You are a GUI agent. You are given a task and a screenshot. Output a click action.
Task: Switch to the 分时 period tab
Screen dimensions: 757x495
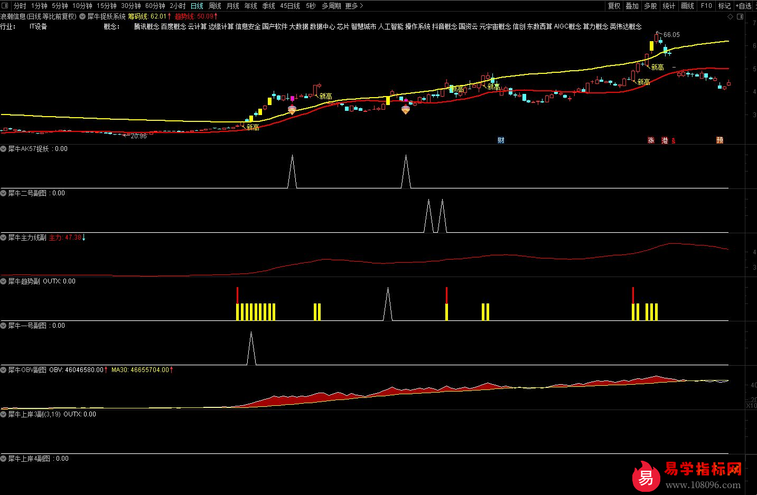(20, 6)
